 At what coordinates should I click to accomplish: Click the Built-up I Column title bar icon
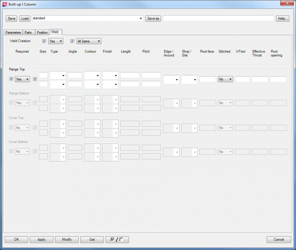point(4,4)
